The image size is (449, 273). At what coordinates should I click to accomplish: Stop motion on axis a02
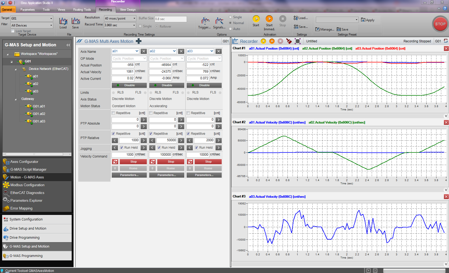click(171, 162)
